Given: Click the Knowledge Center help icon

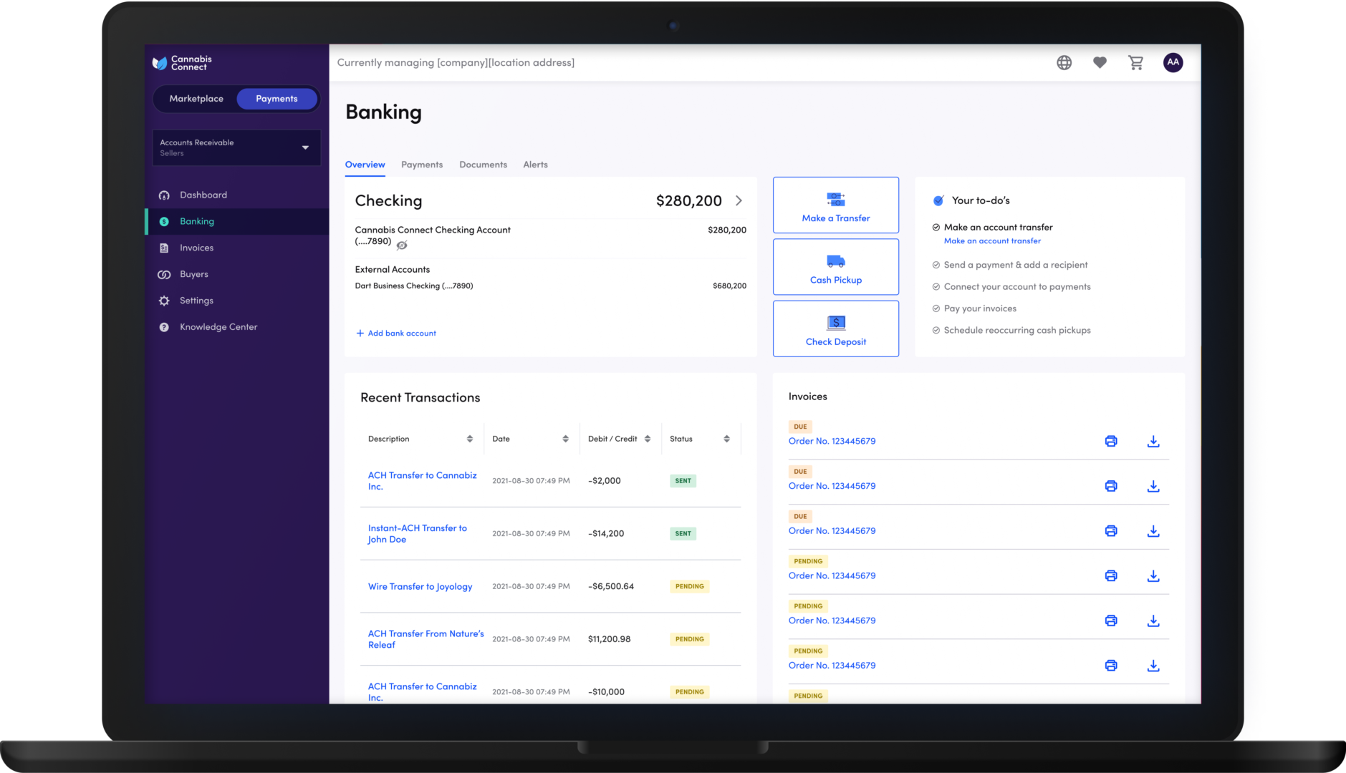Looking at the screenshot, I should (164, 327).
